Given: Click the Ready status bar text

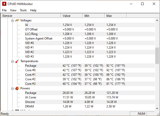Looking at the screenshot, I should tap(5, 114).
